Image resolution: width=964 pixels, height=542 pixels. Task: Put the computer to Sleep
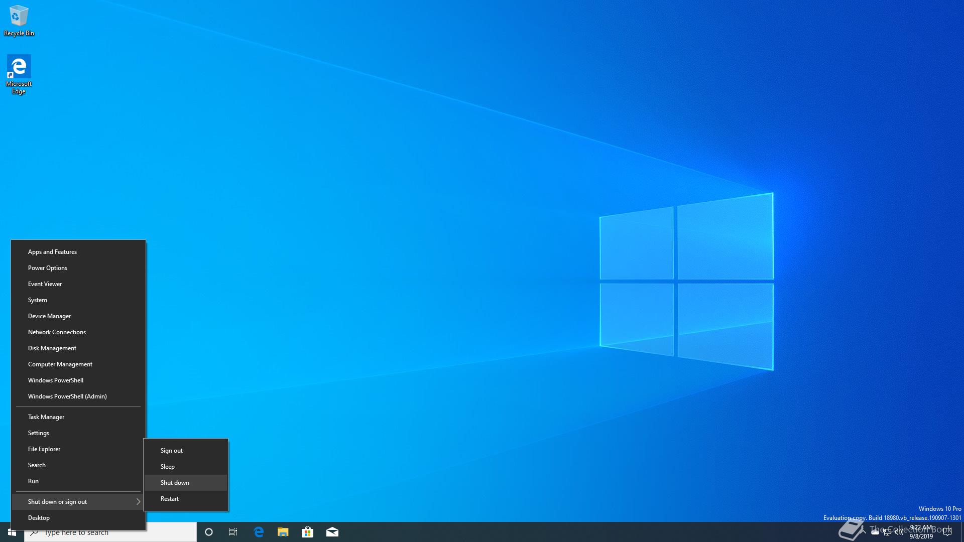[x=168, y=467]
